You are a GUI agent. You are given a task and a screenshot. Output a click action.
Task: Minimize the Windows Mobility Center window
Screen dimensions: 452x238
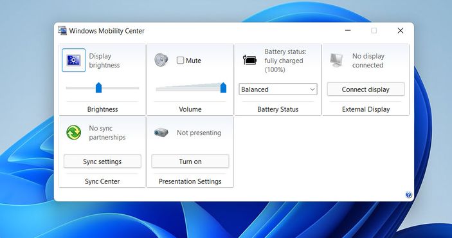pyautogui.click(x=348, y=31)
